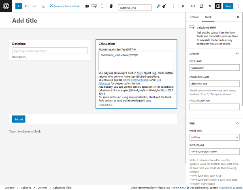Toggle the settings sidebar panel icon
The image size is (243, 190).
pos(218,6)
